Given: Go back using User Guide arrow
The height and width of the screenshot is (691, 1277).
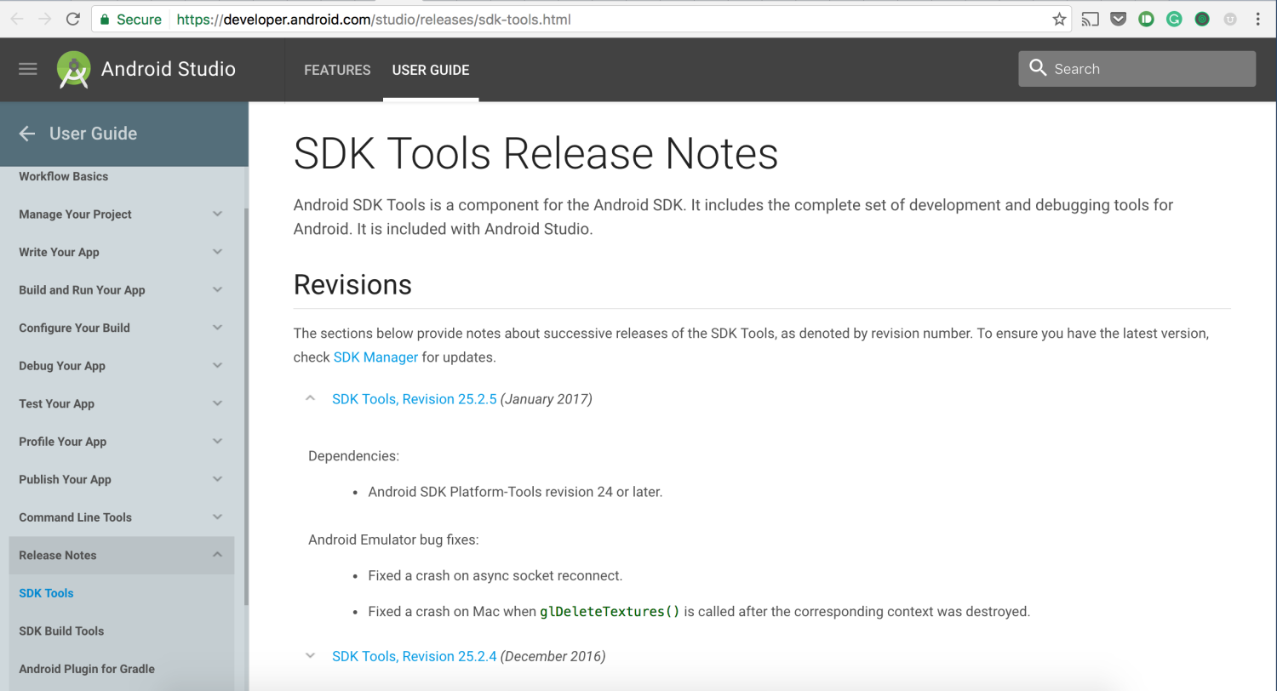Looking at the screenshot, I should 27,134.
